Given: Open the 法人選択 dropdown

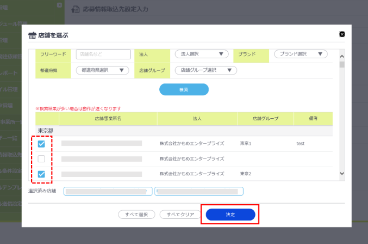Looking at the screenshot, I should tap(201, 54).
